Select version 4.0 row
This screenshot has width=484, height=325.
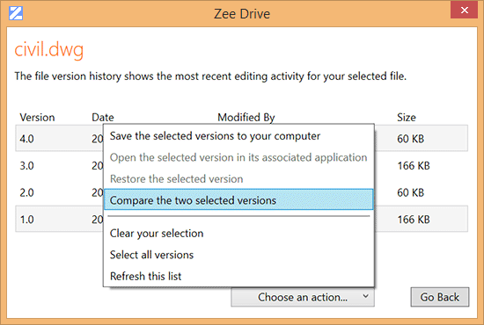(x=241, y=138)
